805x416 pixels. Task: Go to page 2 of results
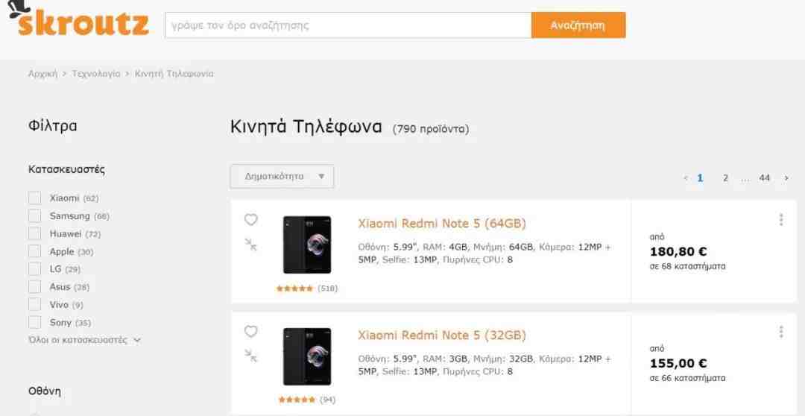click(725, 178)
